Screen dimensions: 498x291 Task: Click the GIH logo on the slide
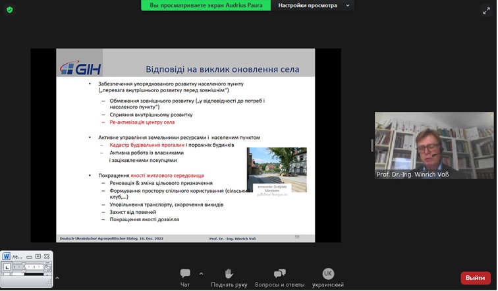(80, 68)
